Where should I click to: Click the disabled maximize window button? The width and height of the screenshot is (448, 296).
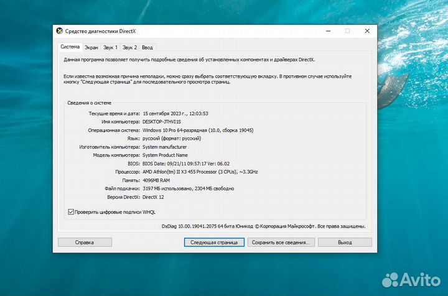[347, 30]
